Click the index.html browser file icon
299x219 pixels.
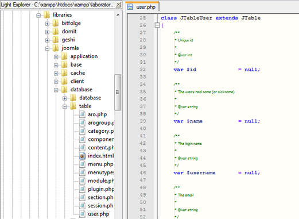[x=82, y=156]
